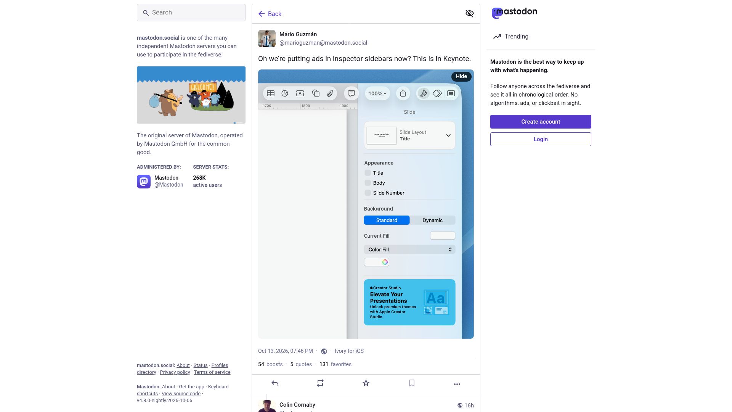Click the Keynote comment toolbar icon
The height and width of the screenshot is (412, 732).
click(352, 93)
